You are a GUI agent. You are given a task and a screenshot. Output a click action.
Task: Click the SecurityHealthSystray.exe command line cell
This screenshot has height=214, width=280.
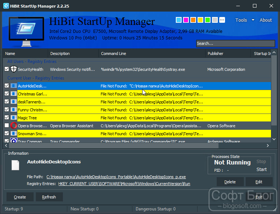[143, 69]
